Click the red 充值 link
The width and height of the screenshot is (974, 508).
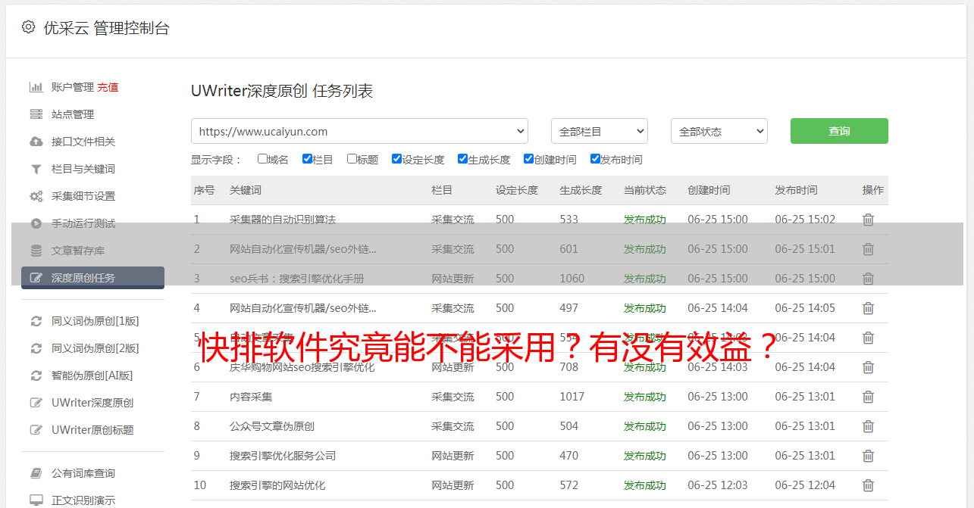click(108, 87)
